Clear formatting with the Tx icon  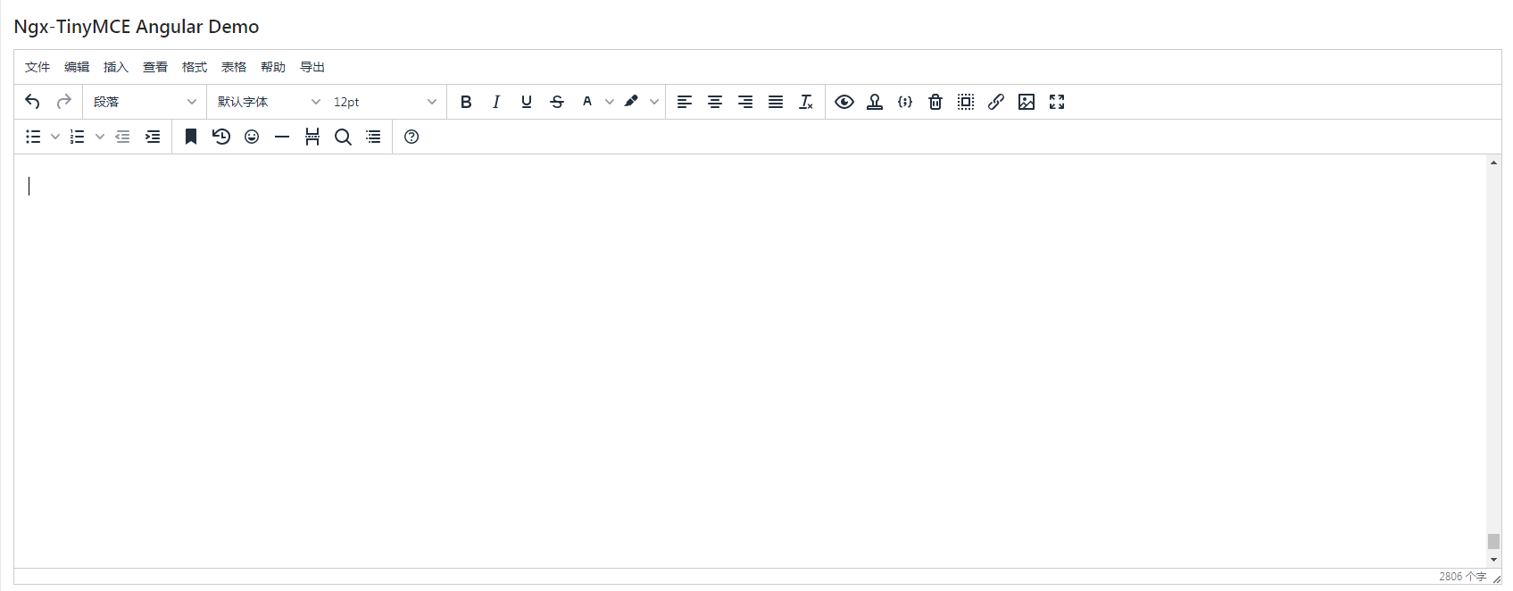coord(806,102)
